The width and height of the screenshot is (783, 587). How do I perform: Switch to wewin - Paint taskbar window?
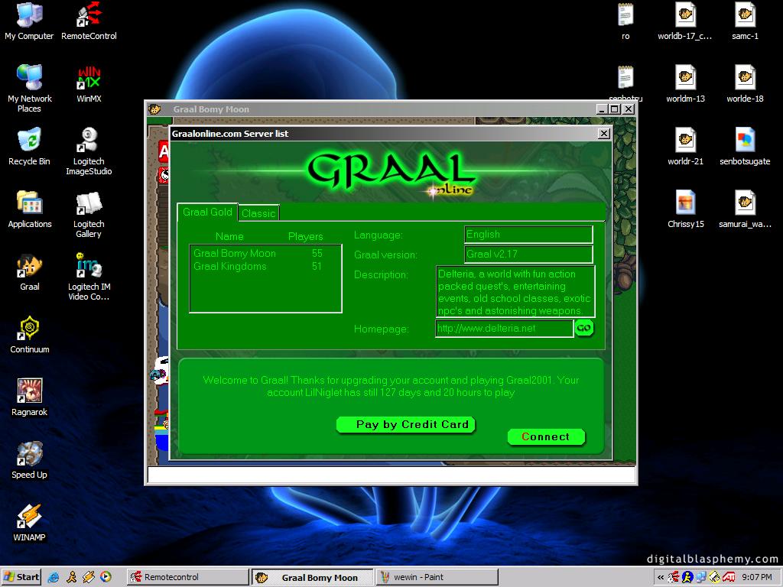point(436,577)
